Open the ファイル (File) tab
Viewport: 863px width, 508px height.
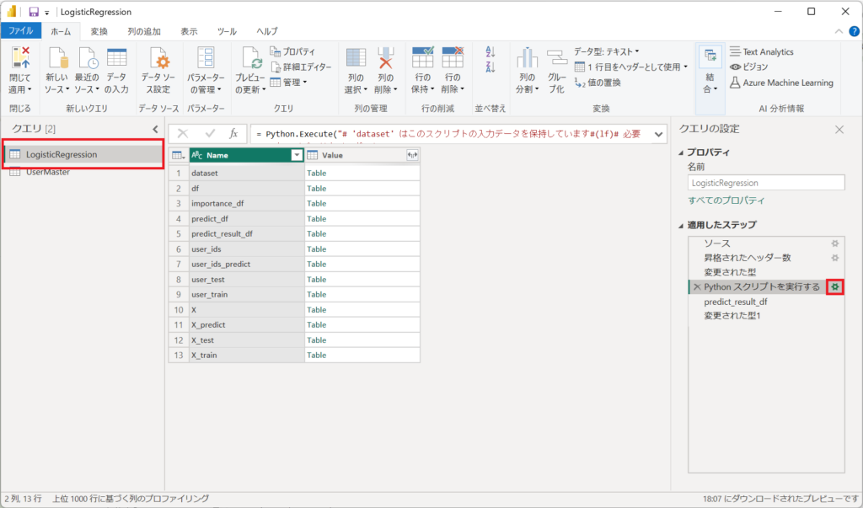(21, 31)
